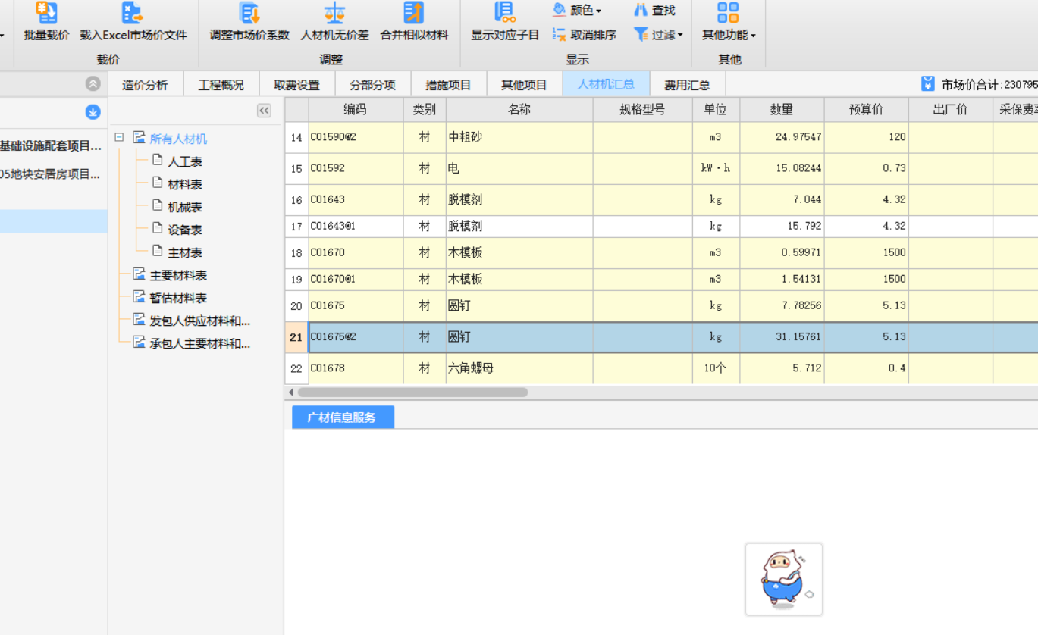Select the 广材信息服务 tab

tap(343, 418)
